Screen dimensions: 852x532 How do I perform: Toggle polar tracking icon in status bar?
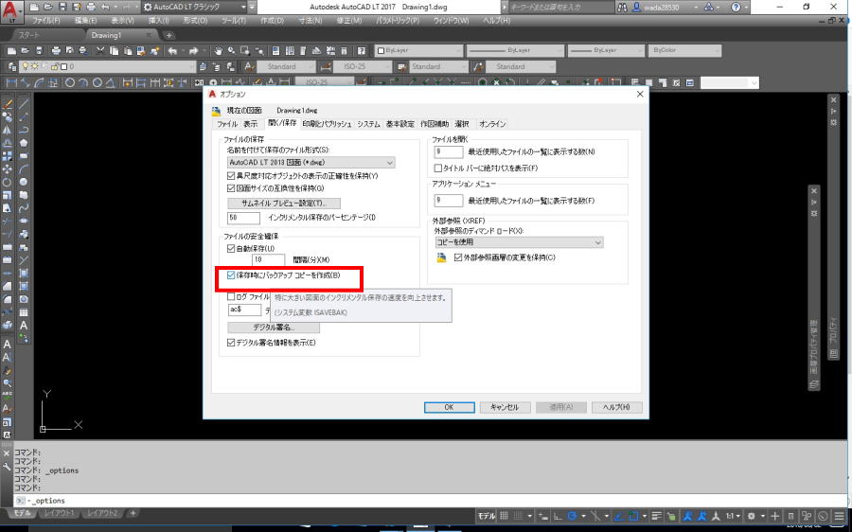(x=572, y=516)
